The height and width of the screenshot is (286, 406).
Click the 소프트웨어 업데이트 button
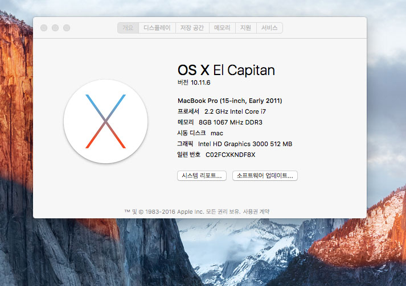(265, 176)
